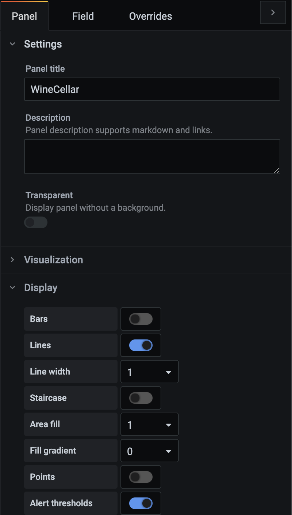Viewport: 292px width, 515px height.
Task: Click the sidebar collapse arrow icon
Action: click(273, 12)
